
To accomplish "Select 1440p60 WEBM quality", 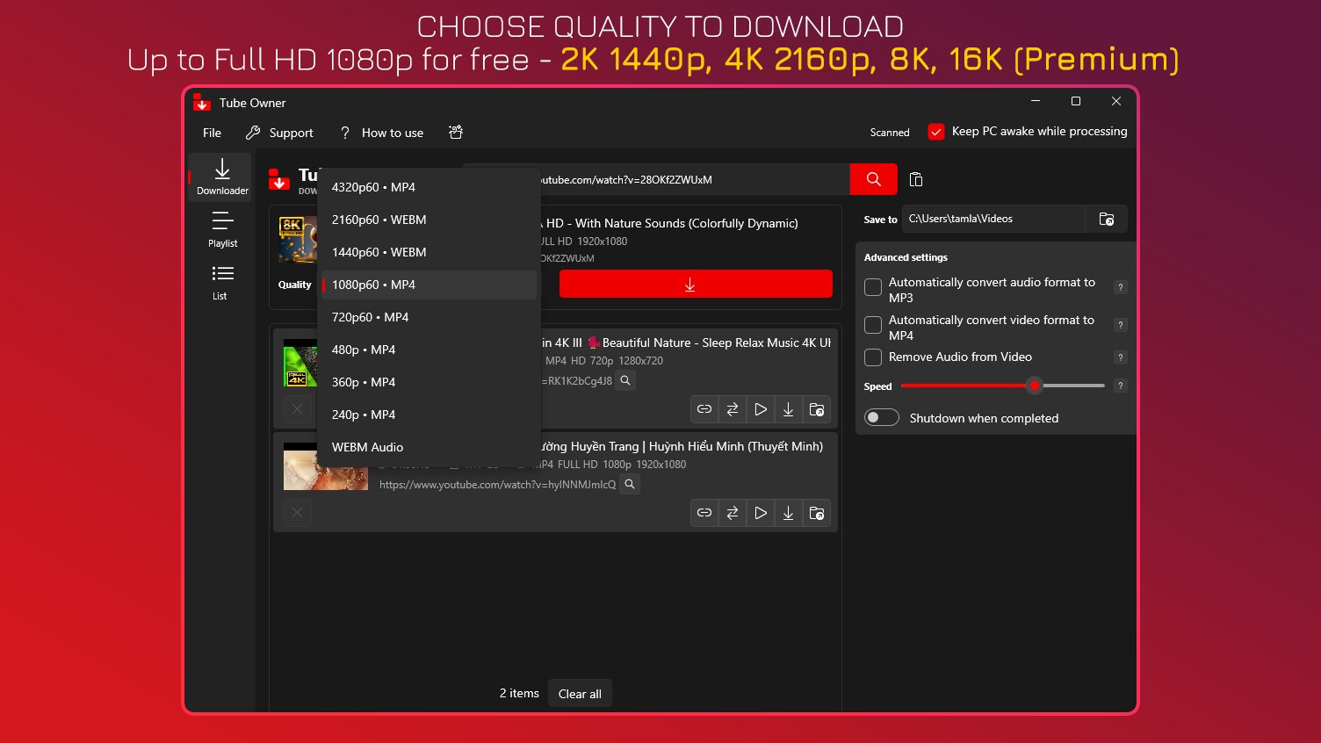I will (x=429, y=252).
